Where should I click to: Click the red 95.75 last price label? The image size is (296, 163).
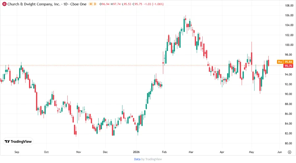[288, 66]
